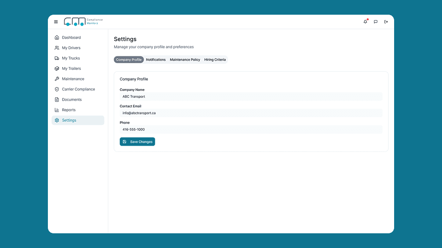Select My Trucks sidebar item

point(70,58)
